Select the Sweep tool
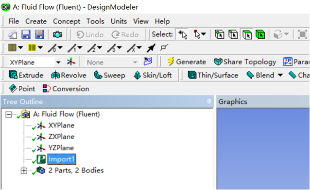 point(109,75)
